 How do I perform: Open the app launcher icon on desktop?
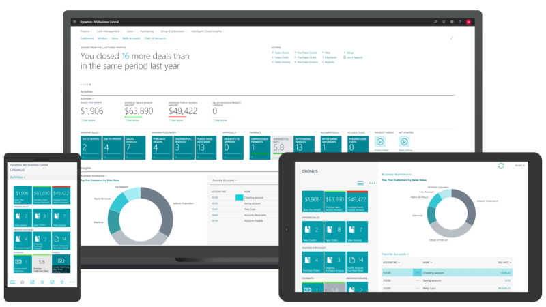tap(74, 22)
